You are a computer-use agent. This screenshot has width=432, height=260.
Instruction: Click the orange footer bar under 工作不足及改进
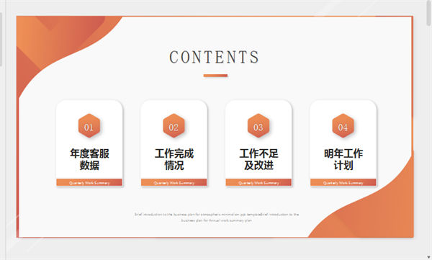[x=258, y=182]
